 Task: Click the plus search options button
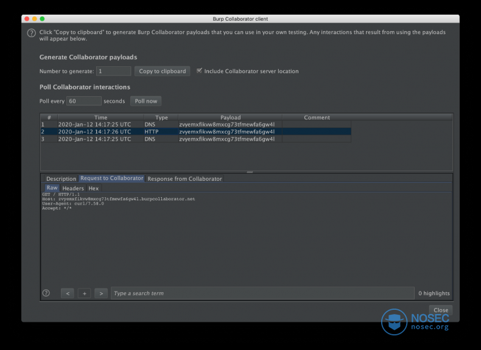click(x=85, y=293)
